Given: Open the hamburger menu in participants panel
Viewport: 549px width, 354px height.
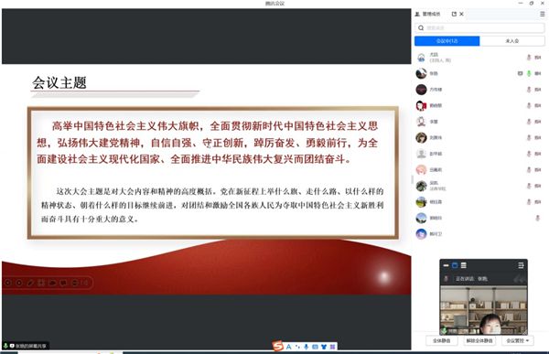Looking at the screenshot, I should point(542,14).
